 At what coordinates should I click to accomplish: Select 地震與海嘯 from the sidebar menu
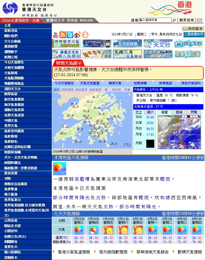pyautogui.click(x=12, y=152)
